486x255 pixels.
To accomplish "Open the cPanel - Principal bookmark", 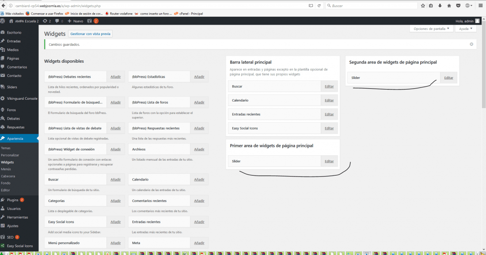I will (189, 14).
